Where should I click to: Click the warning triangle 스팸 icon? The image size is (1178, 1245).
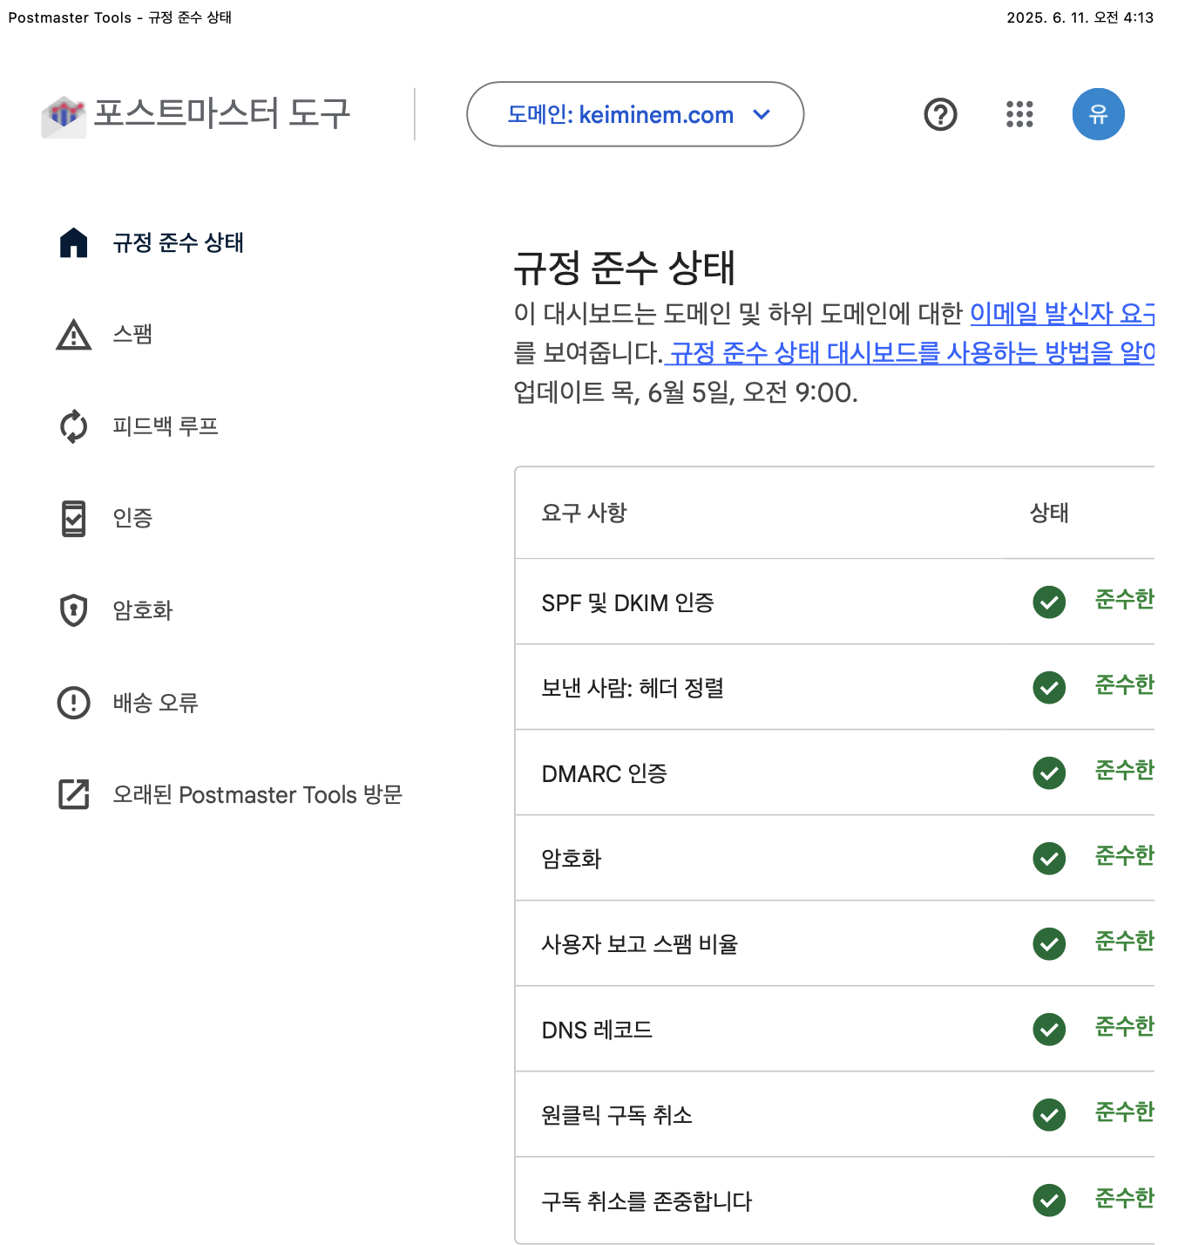74,335
